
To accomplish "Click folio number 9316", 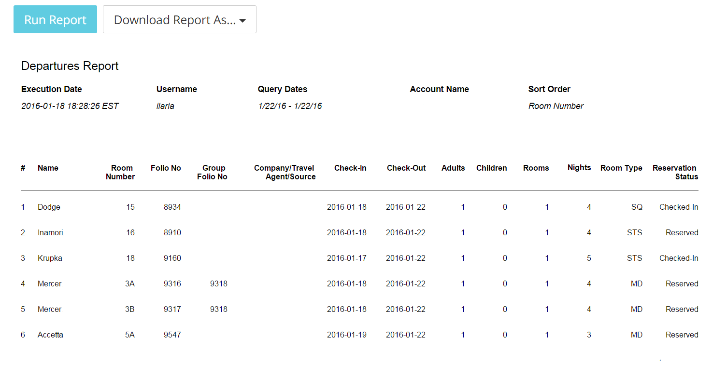I will pyautogui.click(x=172, y=284).
